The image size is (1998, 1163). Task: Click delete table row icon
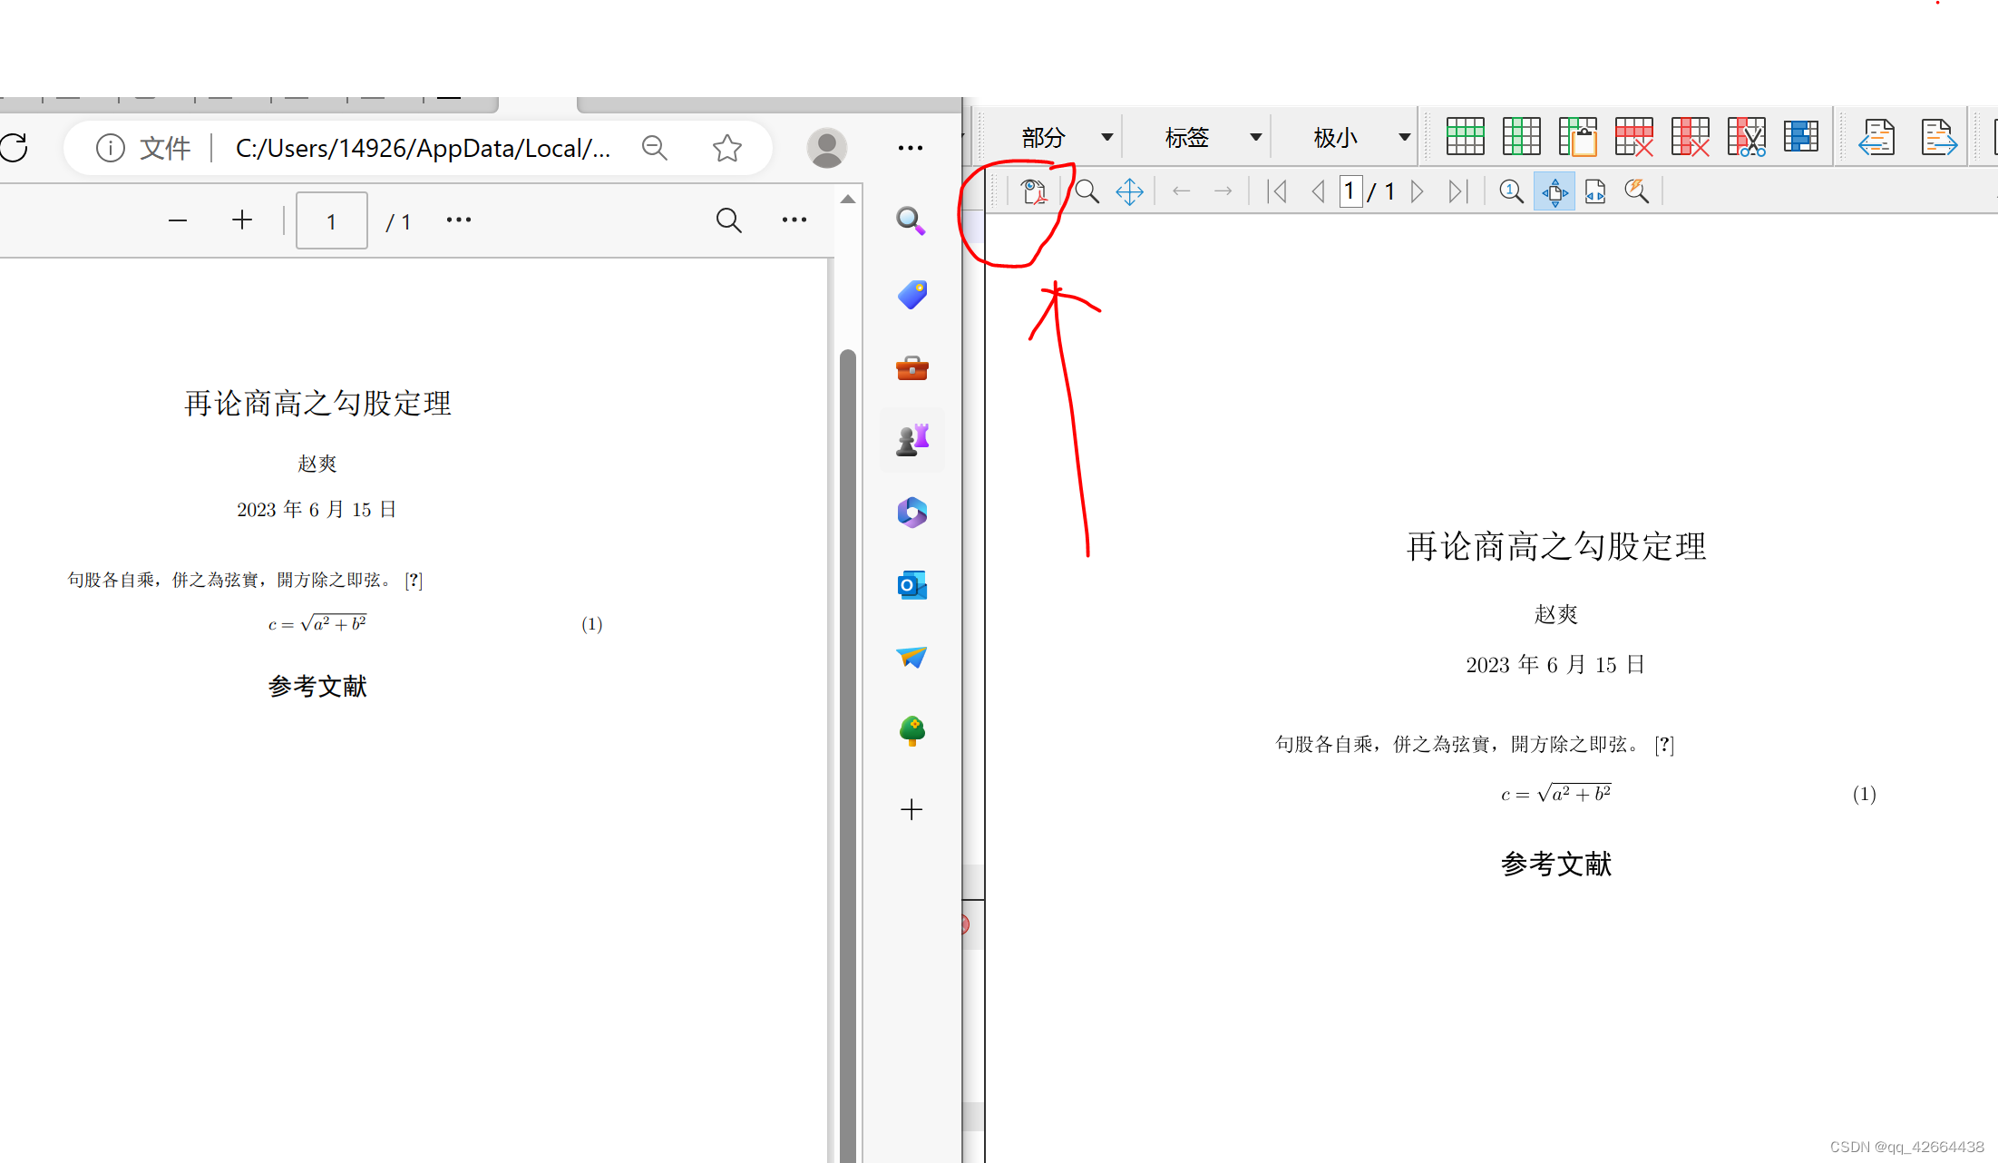[x=1633, y=137]
